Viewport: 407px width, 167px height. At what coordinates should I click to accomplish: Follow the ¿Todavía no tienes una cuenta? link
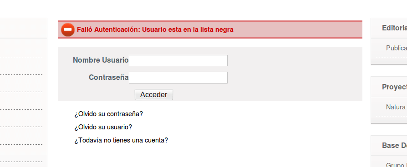coord(121,140)
